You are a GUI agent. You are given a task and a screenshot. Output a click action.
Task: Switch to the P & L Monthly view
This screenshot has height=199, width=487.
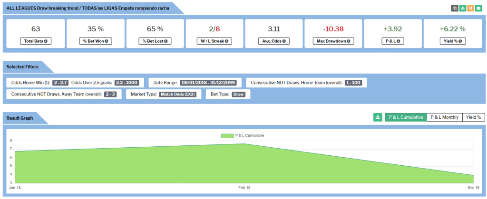(x=444, y=117)
